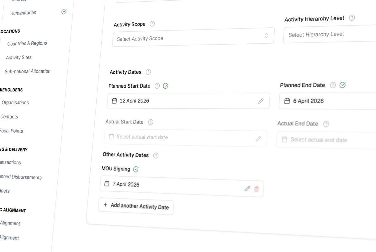Click calendar icon in Actual End Date
Screen dimensions: 376x252
[x=284, y=139]
